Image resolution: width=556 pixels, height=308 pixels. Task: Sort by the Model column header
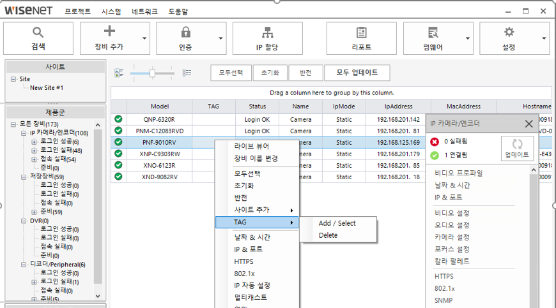[160, 106]
